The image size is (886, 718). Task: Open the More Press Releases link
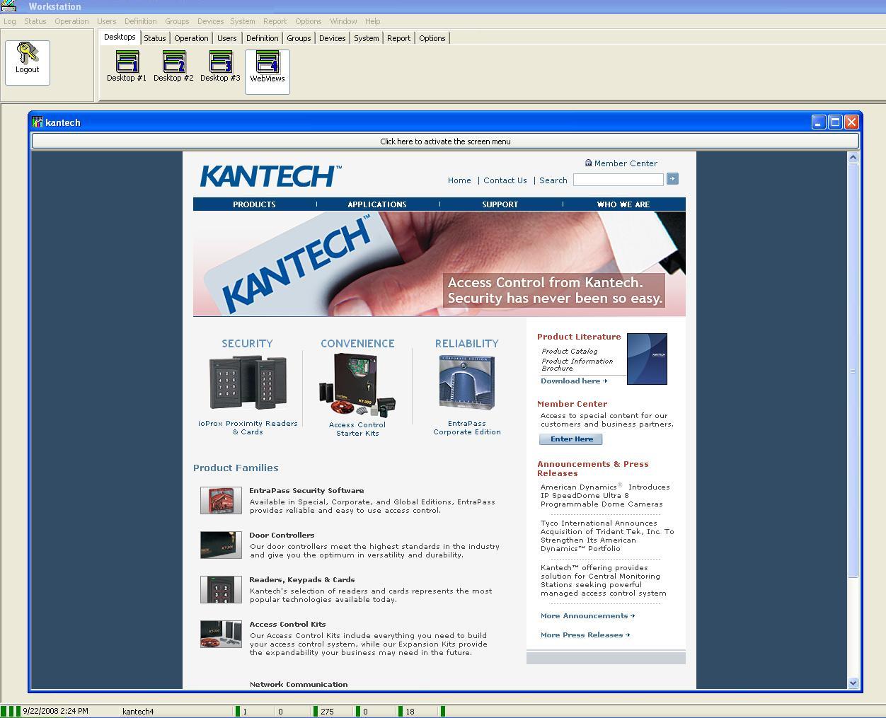[x=585, y=635]
